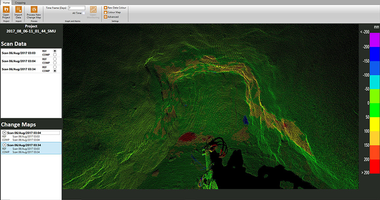Select REF radio for Scan 03:04
The width and height of the screenshot is (380, 200).
tap(55, 59)
